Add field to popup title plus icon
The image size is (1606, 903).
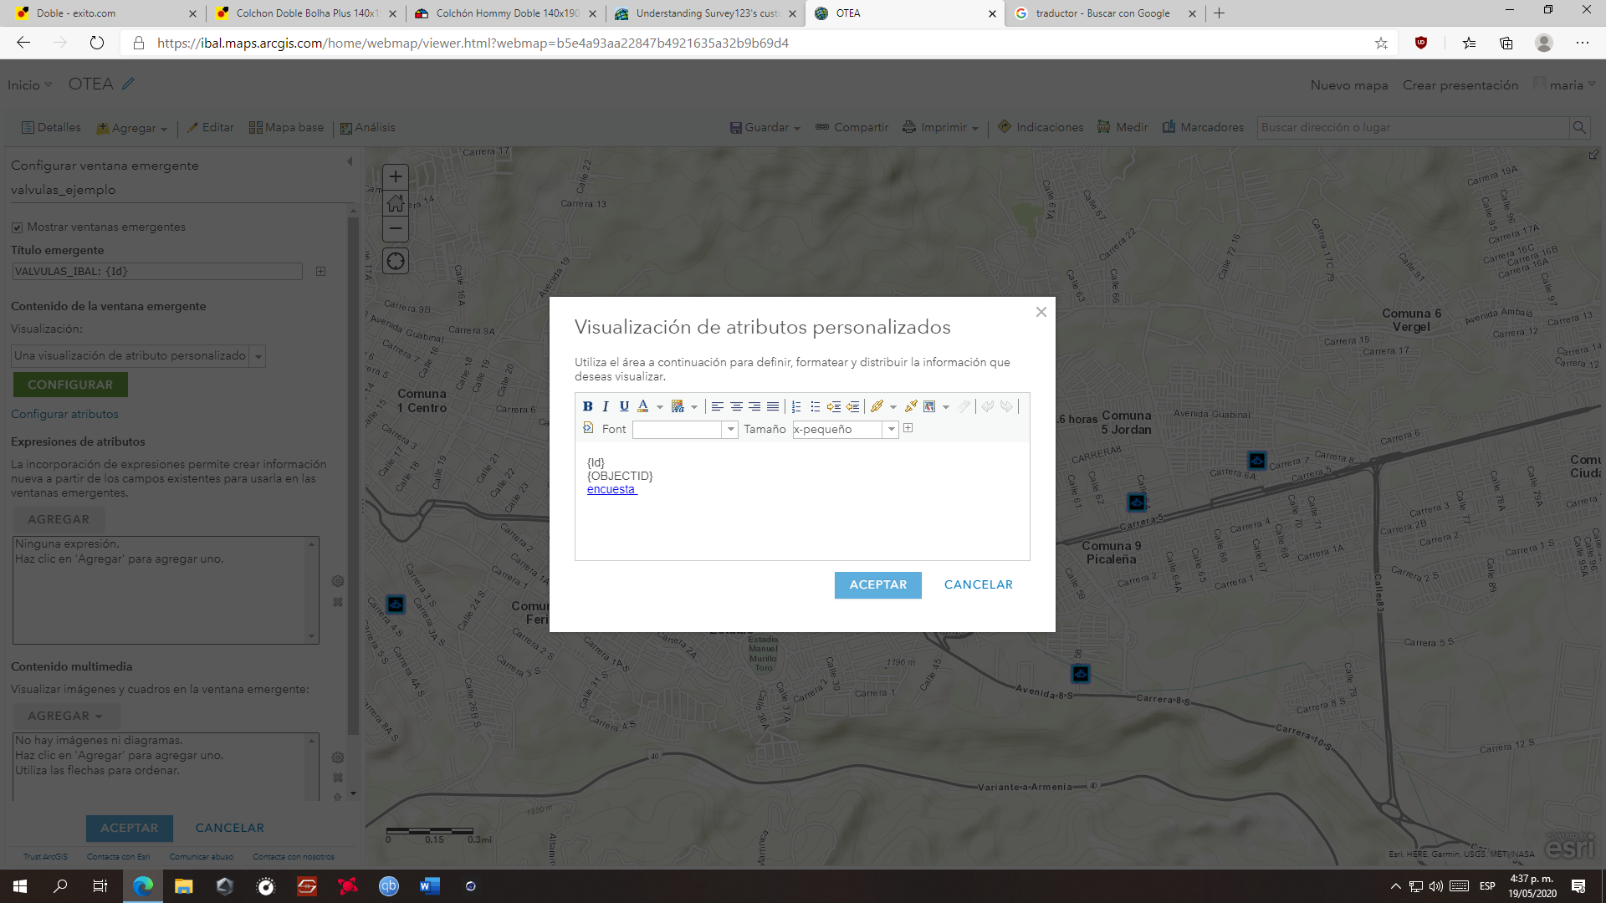pyautogui.click(x=320, y=271)
